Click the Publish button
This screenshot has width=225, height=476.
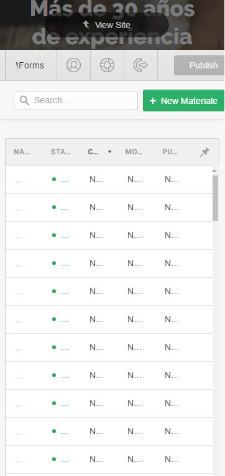(x=200, y=65)
